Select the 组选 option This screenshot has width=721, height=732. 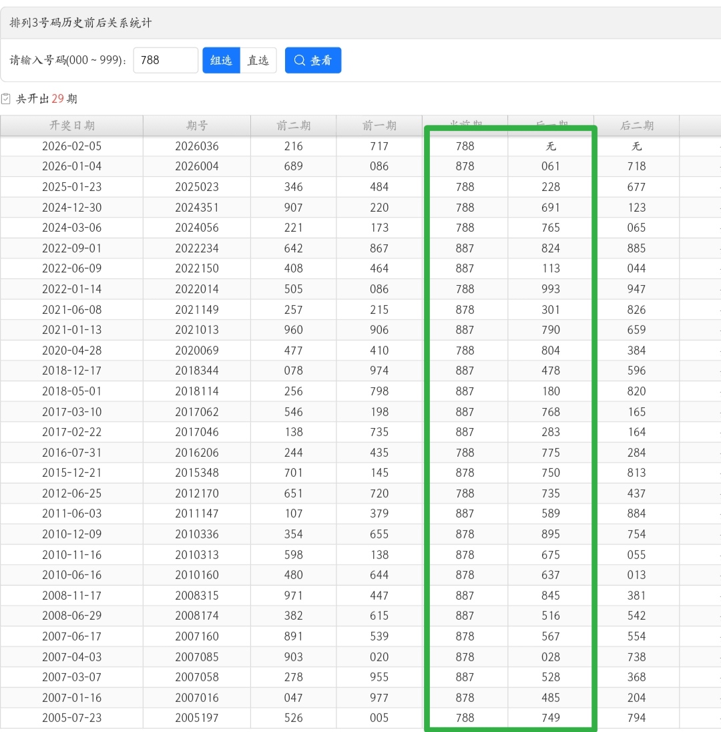point(221,60)
